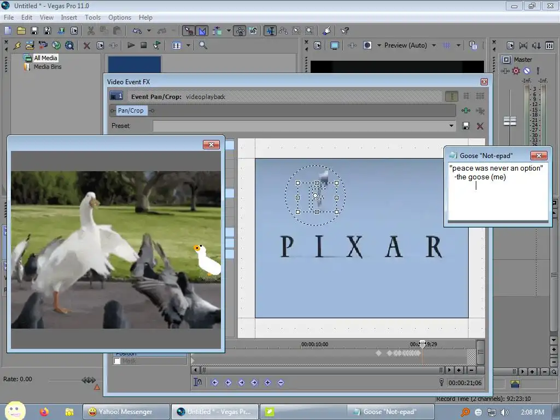Copy snapshot to clipboard icon
The image size is (560, 420).
pos(473,45)
